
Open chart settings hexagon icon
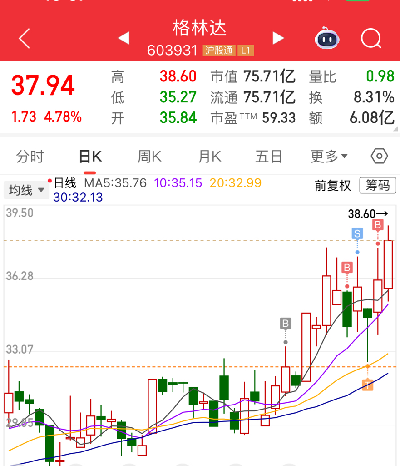coord(379,156)
